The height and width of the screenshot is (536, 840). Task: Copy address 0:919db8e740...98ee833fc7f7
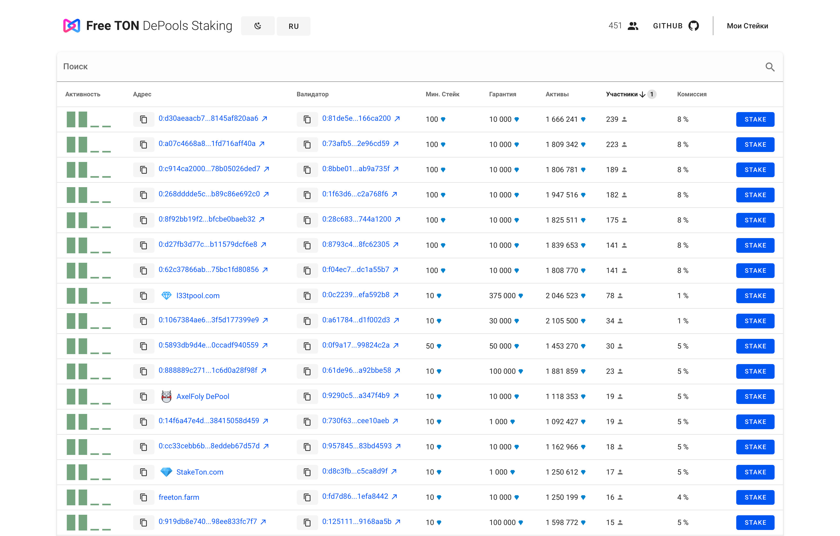pos(143,523)
